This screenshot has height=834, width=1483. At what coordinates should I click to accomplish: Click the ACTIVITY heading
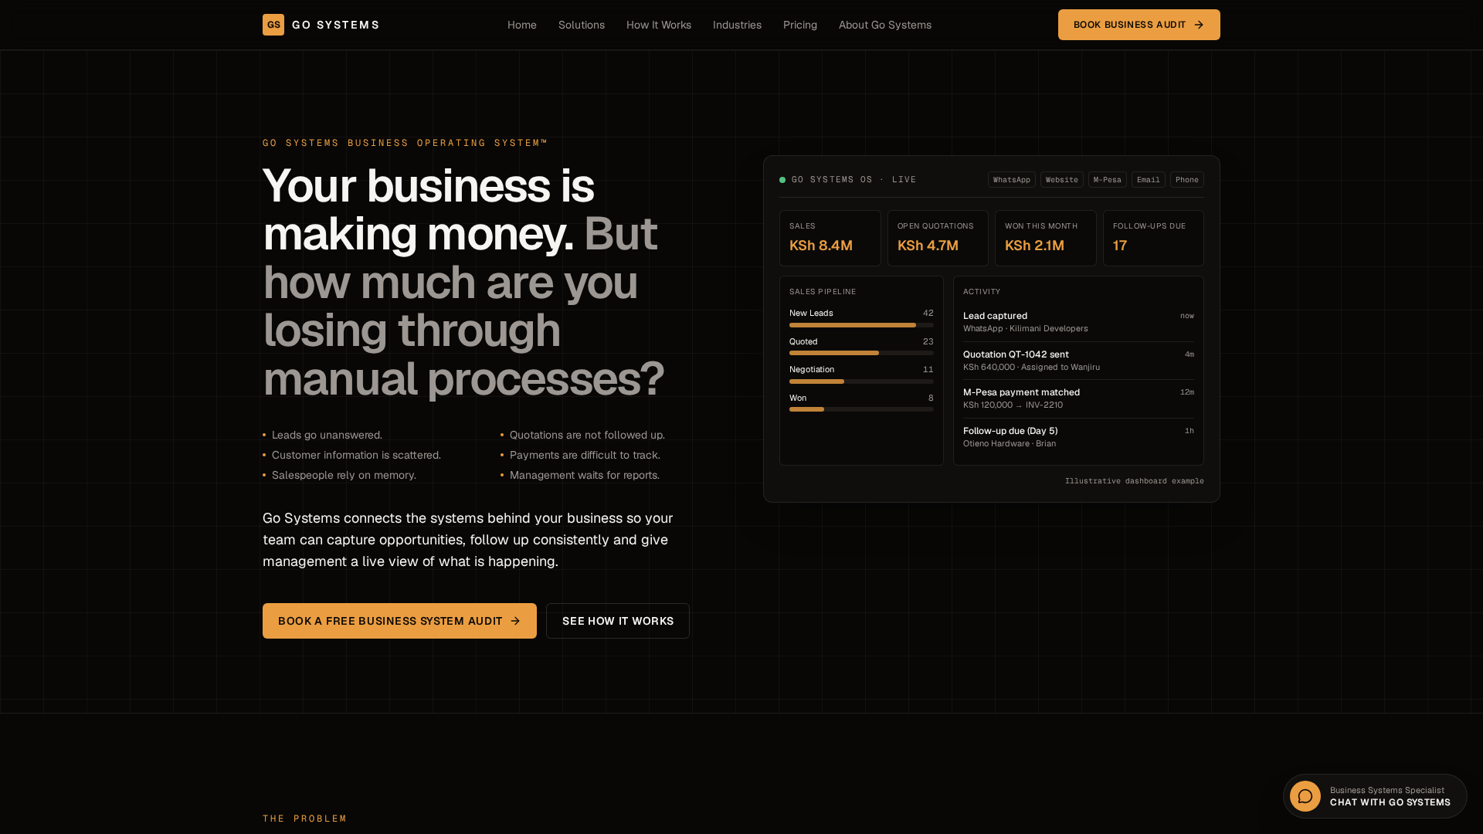point(982,292)
